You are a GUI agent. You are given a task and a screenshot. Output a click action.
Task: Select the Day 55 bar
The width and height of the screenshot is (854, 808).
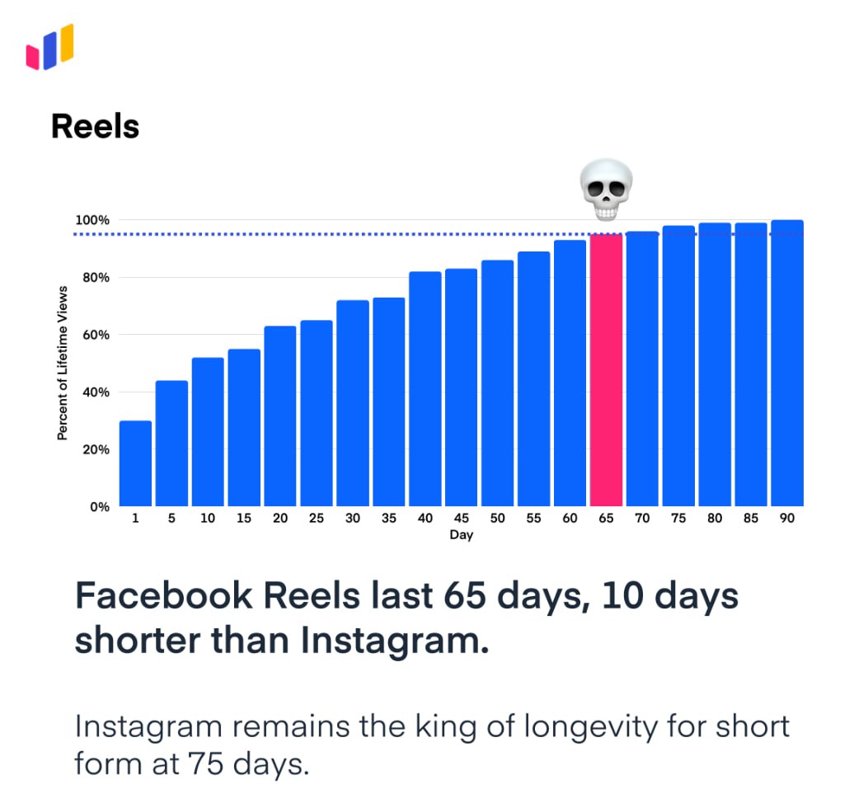click(x=534, y=378)
